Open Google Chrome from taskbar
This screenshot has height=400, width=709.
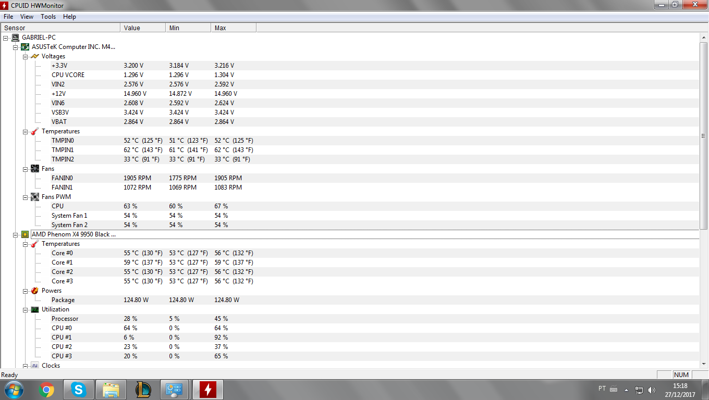pos(47,390)
